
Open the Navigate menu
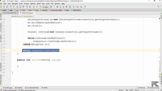tap(15, 4)
